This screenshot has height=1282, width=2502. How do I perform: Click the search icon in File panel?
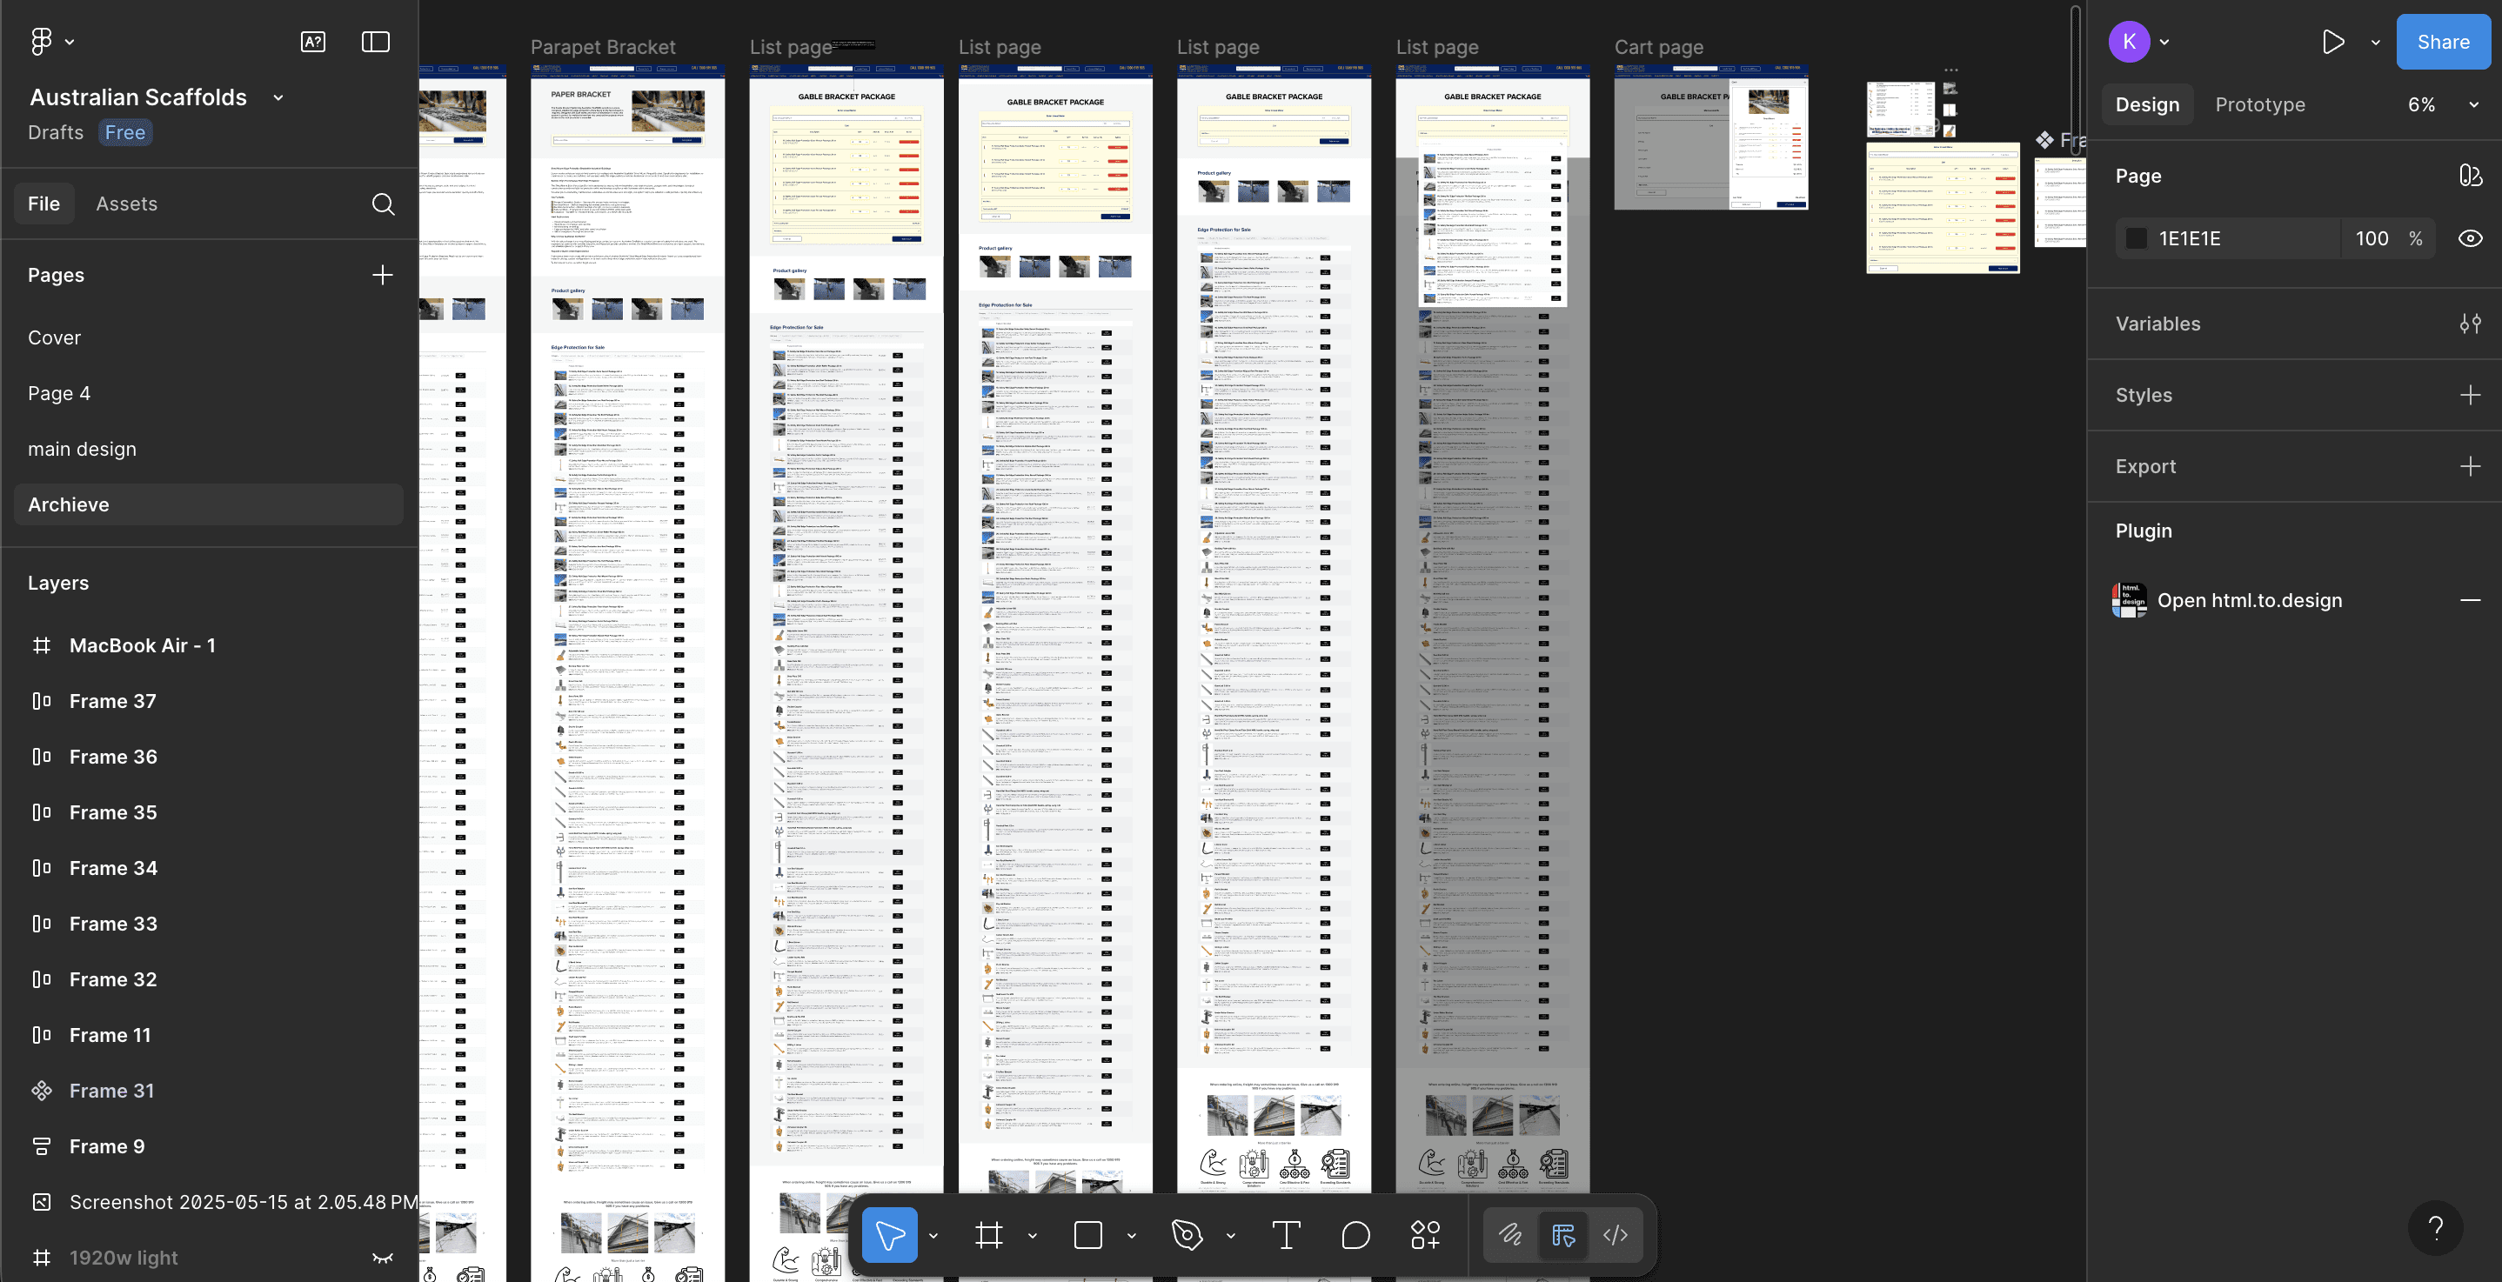383,204
